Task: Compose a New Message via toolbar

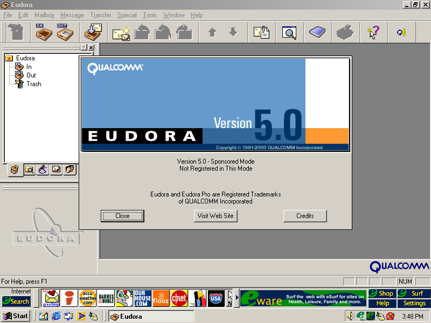Action: click(121, 33)
